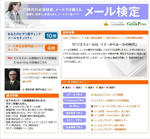Click the black 難度1 legend square
Screen dimensions: 150x139
coord(64,87)
